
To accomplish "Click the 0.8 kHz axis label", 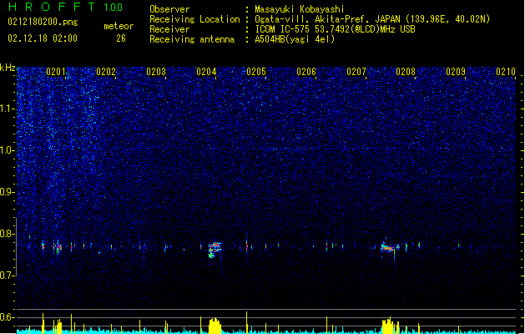I will (7, 234).
